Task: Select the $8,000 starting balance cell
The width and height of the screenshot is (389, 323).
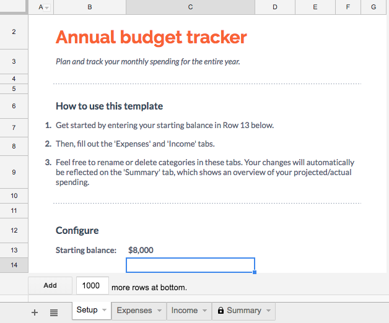Action: [141, 250]
